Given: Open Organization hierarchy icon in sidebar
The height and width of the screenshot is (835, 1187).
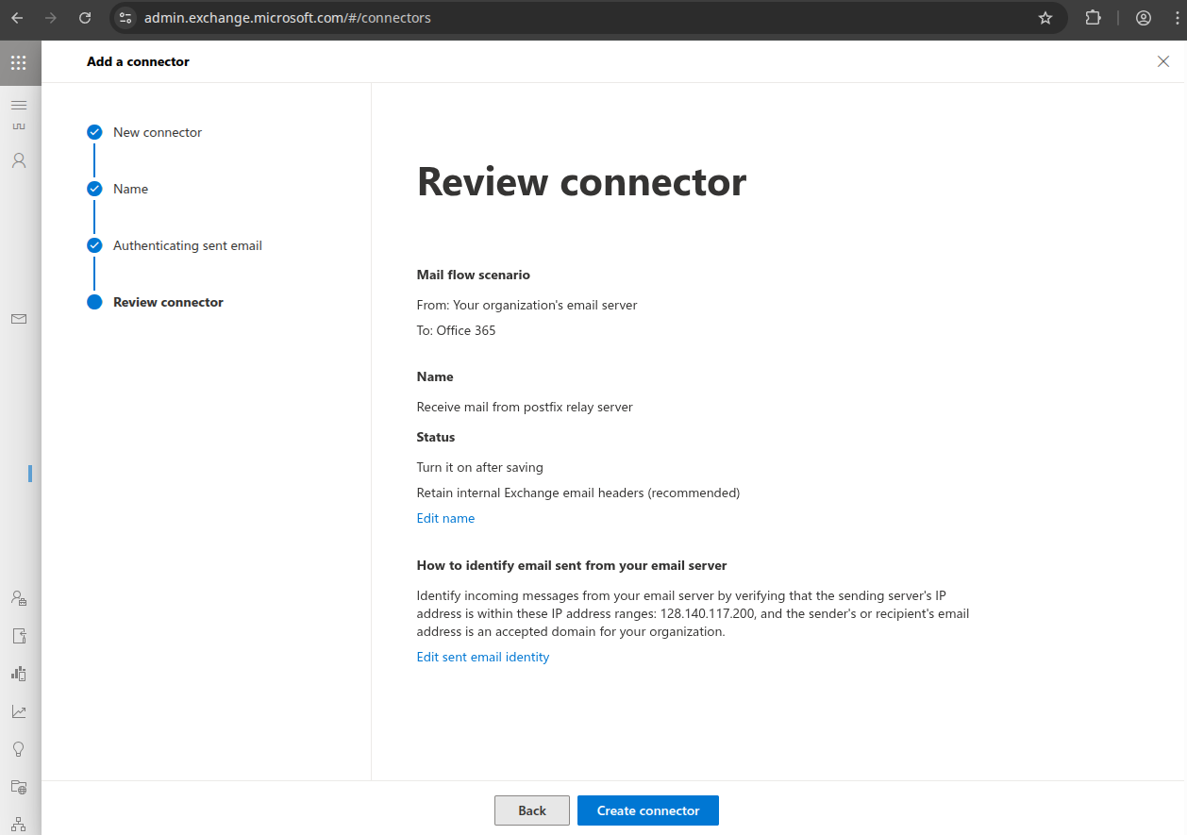Looking at the screenshot, I should point(19,824).
